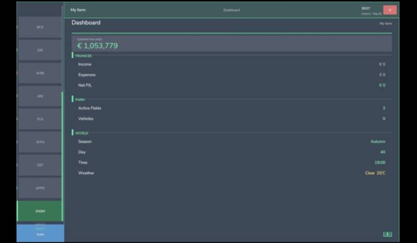
Task: Select the active DASH tab
Action: 40,211
